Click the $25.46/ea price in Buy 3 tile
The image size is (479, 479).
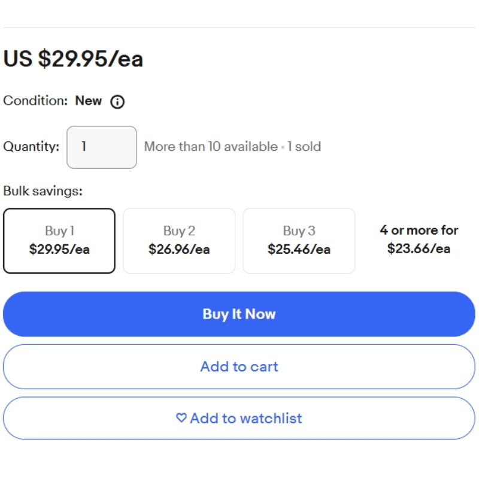[x=299, y=249]
